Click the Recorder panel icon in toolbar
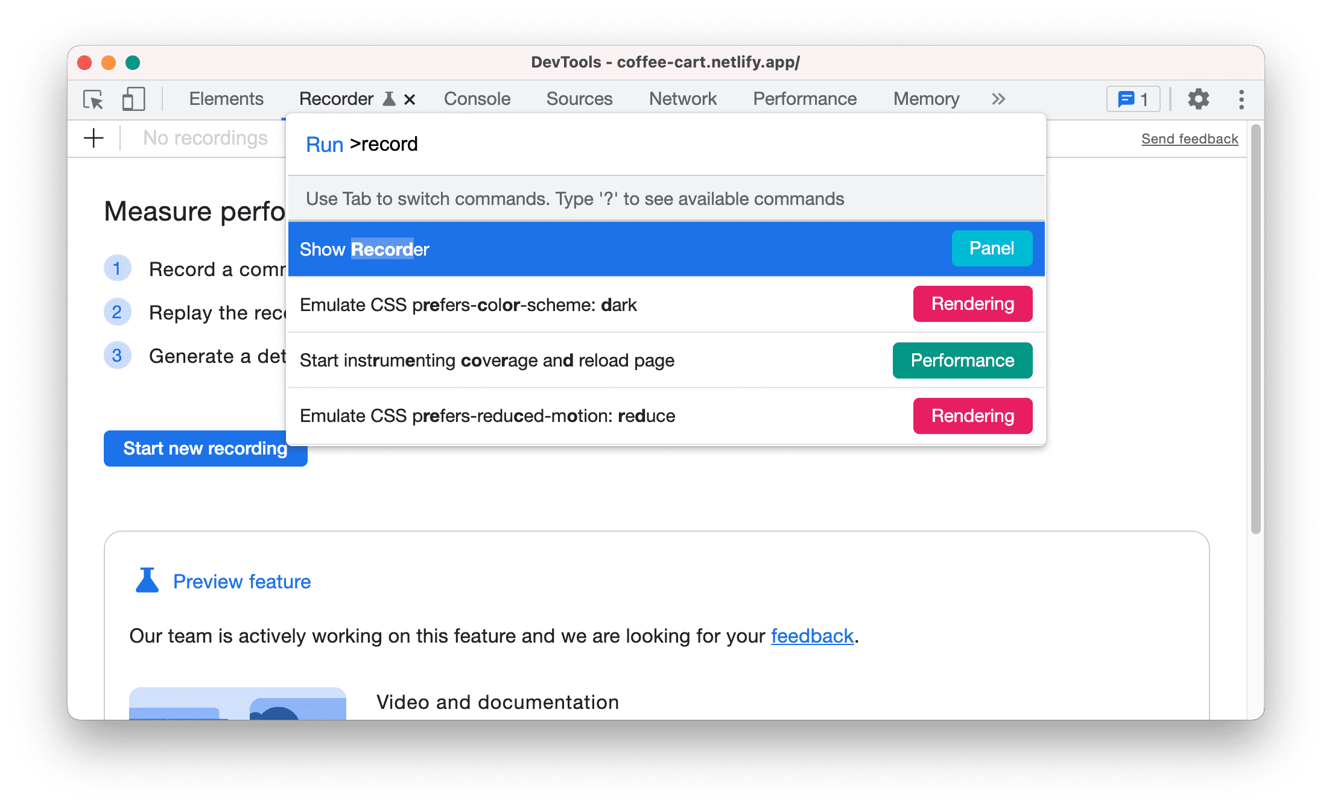This screenshot has height=809, width=1332. (390, 98)
